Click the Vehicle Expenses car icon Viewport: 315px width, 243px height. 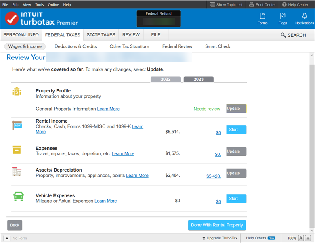19,197
